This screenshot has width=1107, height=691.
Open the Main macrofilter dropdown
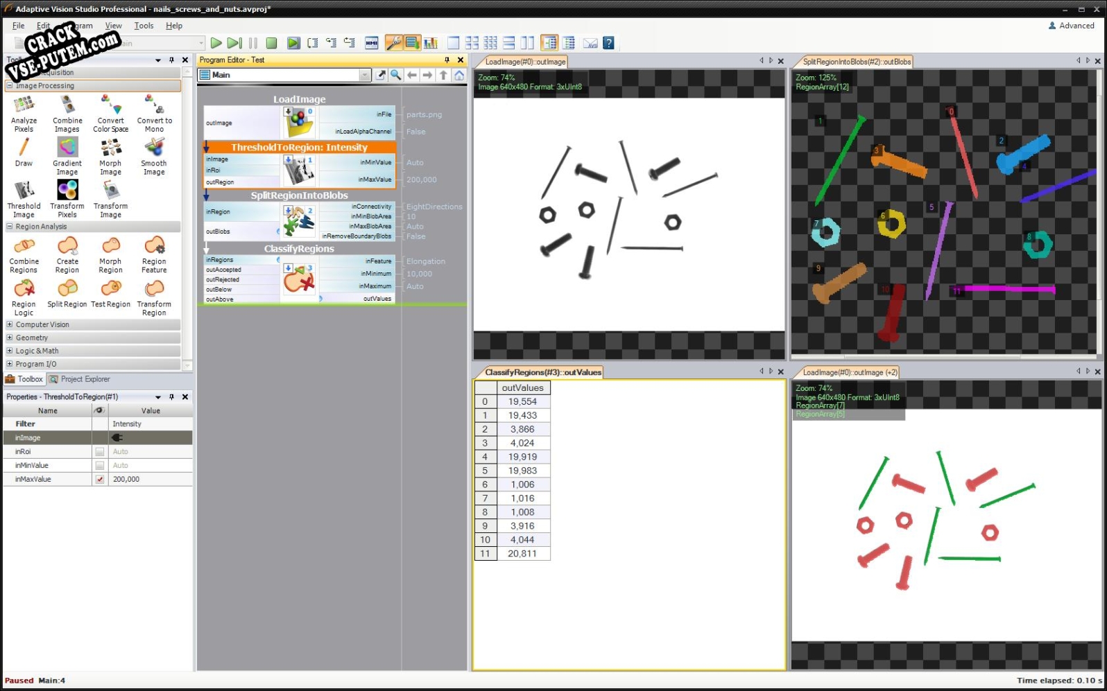tap(365, 75)
